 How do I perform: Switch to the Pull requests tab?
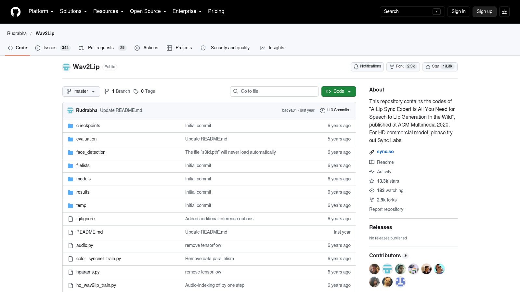click(102, 48)
